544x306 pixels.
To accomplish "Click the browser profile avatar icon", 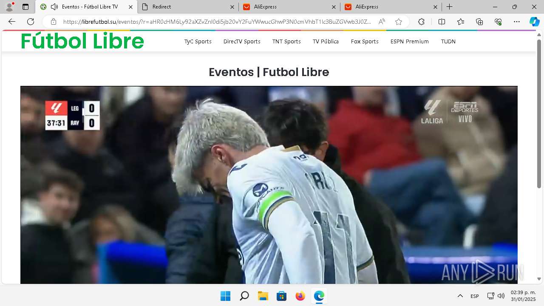I will (9, 7).
